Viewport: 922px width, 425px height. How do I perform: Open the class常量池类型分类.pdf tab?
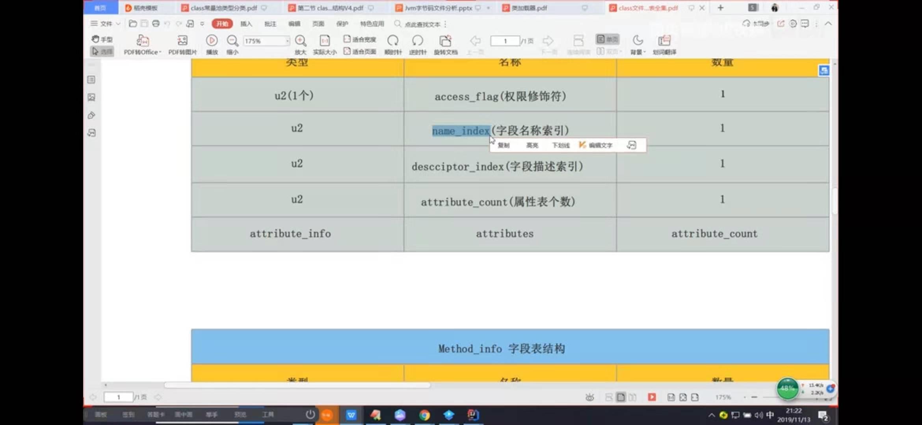(x=223, y=8)
